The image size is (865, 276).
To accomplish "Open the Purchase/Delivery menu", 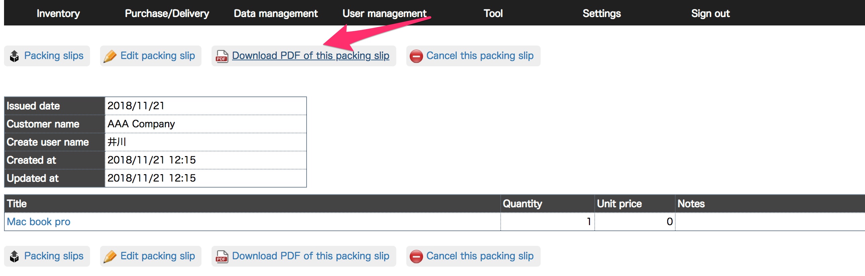I will [x=167, y=13].
